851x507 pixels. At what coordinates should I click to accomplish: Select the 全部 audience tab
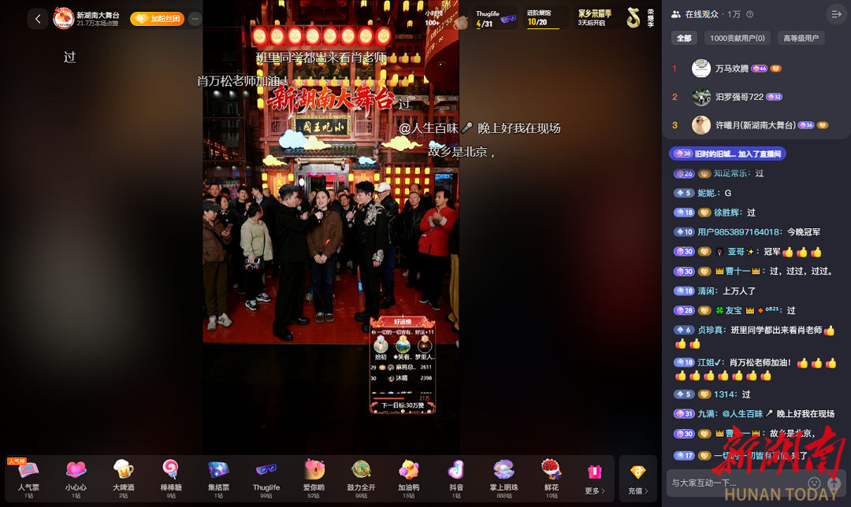pyautogui.click(x=683, y=38)
